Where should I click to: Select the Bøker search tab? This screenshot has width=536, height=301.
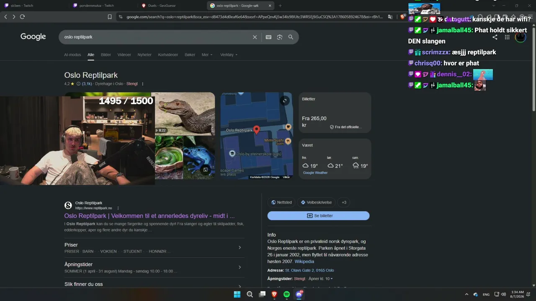point(190,55)
